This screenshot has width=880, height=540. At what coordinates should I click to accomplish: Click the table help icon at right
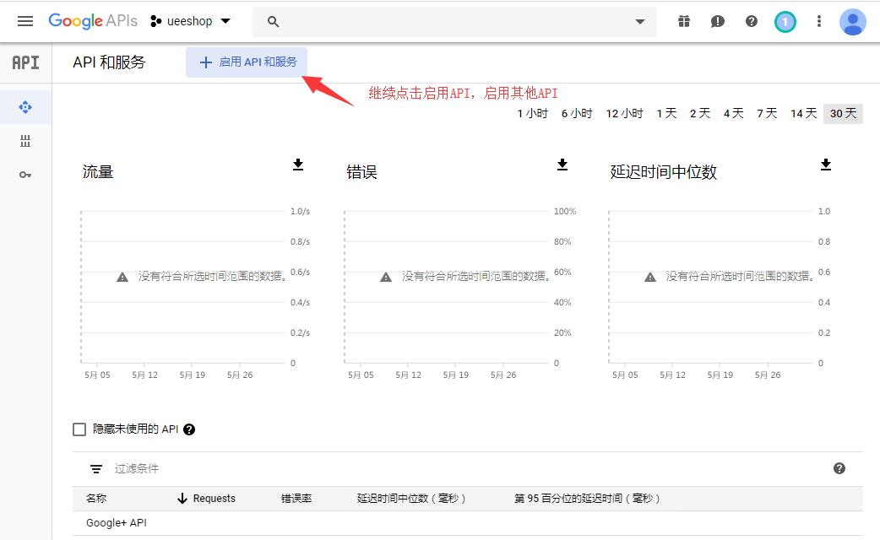point(839,469)
